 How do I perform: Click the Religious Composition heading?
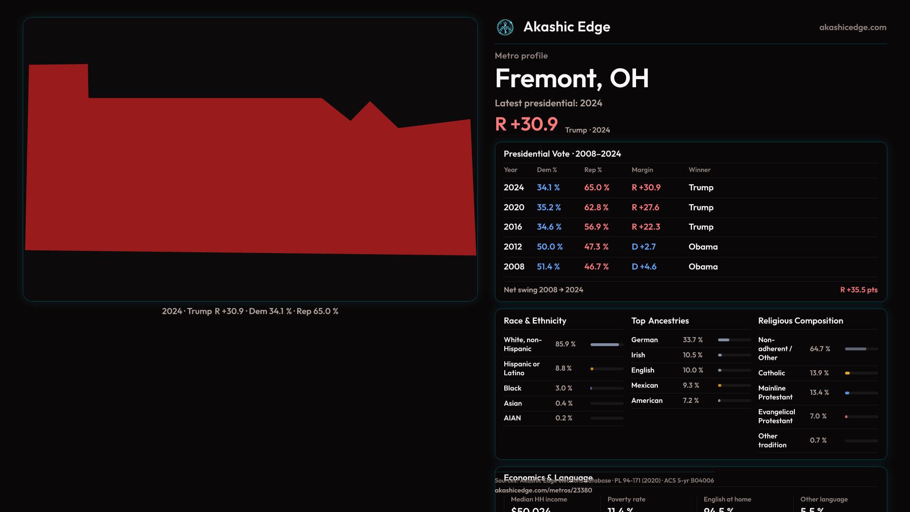coord(801,321)
